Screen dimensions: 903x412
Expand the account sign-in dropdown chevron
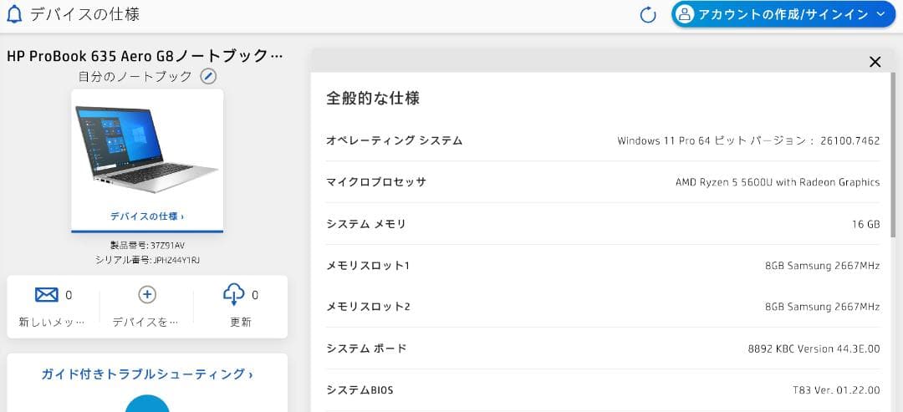coord(880,14)
